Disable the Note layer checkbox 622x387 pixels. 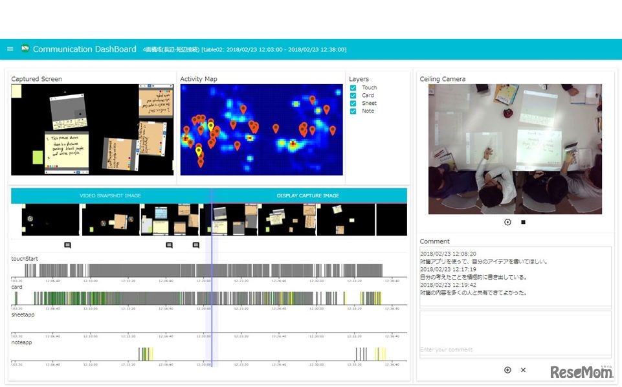[x=353, y=111]
